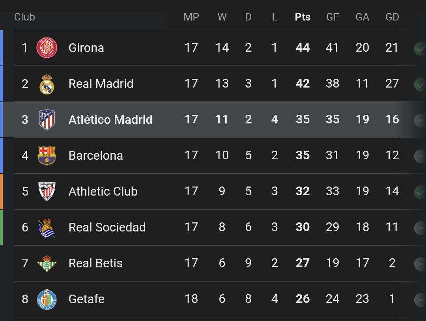Click the orange qualification bar beside Athletic Club
426x321 pixels.
pyautogui.click(x=1, y=192)
